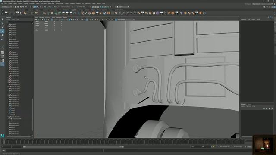This screenshot has width=276, height=155.
Task: Click the playback range slider bar
Action: tap(74, 146)
